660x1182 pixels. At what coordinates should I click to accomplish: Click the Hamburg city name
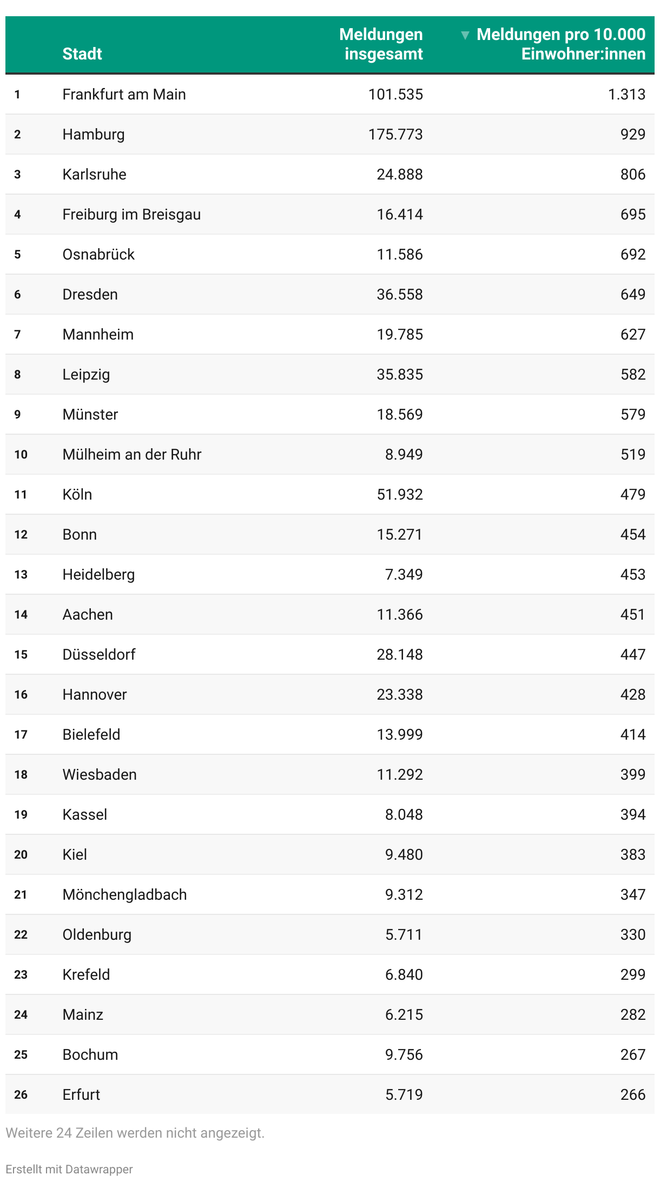pos(94,135)
